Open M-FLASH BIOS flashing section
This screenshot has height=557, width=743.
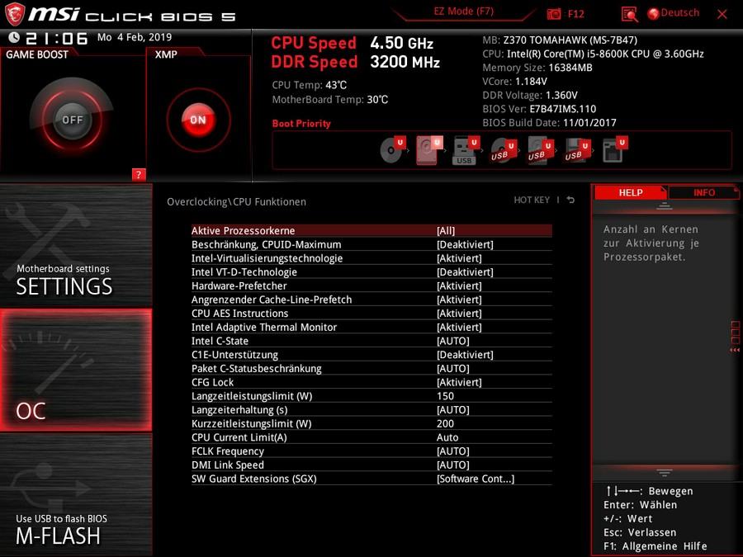click(x=76, y=494)
